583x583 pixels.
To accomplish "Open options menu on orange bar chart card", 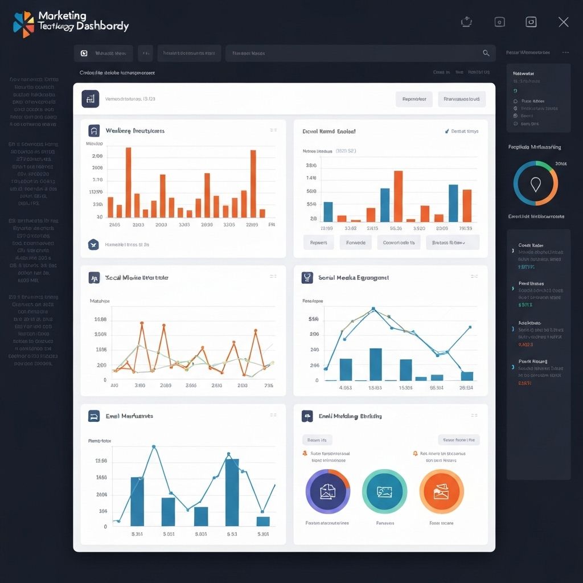I will pyautogui.click(x=273, y=130).
